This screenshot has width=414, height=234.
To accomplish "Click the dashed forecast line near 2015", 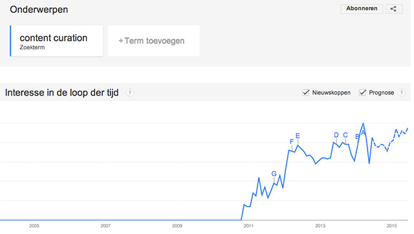I will tap(390, 141).
